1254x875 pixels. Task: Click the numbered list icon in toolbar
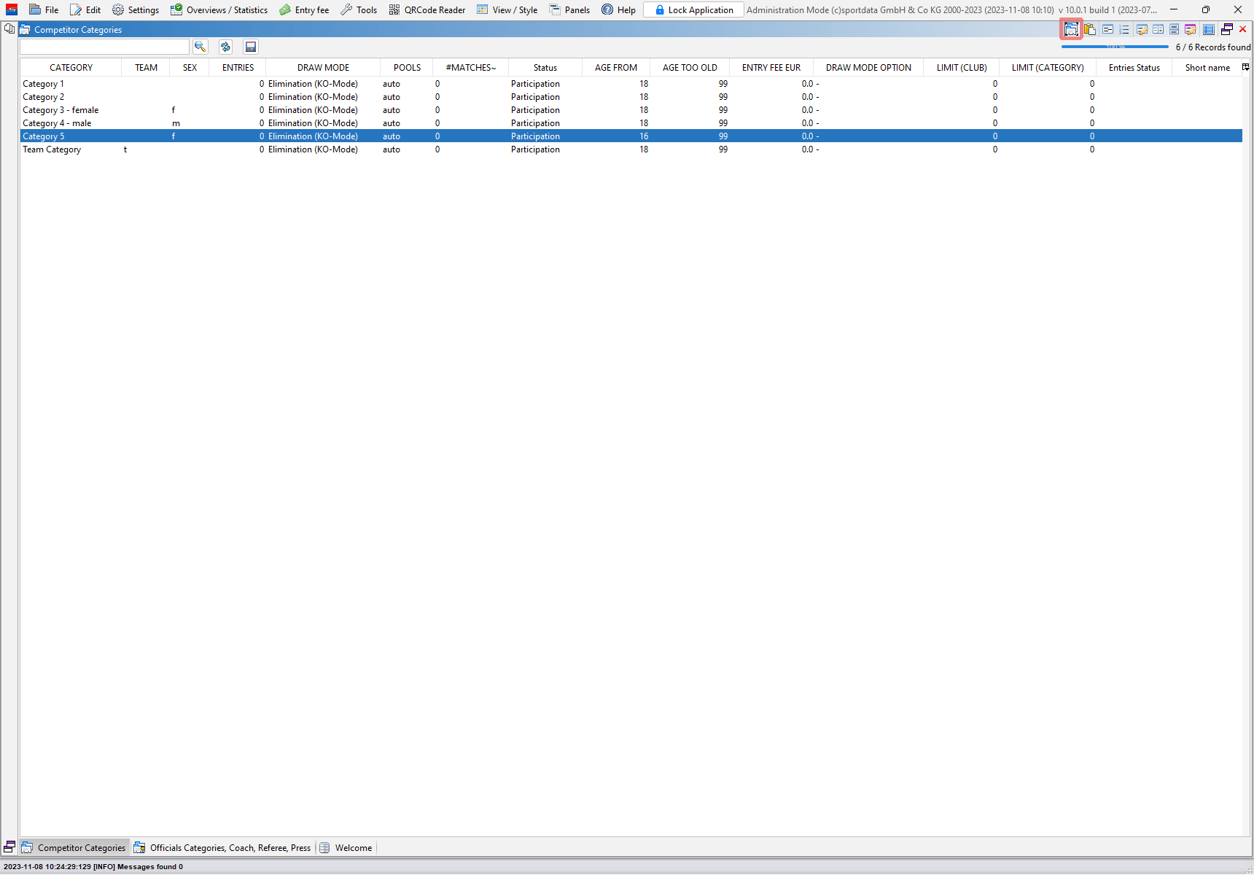[1124, 29]
